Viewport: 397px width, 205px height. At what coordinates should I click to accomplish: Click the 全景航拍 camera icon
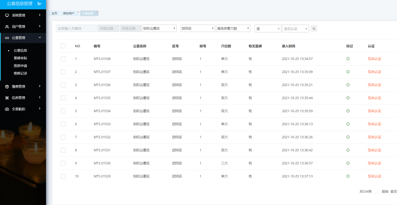(x=7, y=109)
